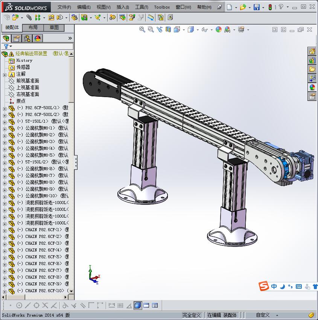Select the Previous View icon
Screen dimensions: 318x320
coord(160,30)
